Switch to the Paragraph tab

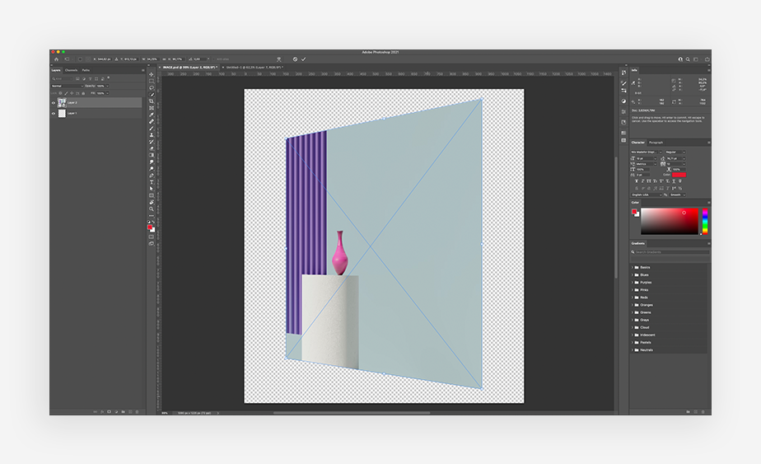click(x=656, y=143)
